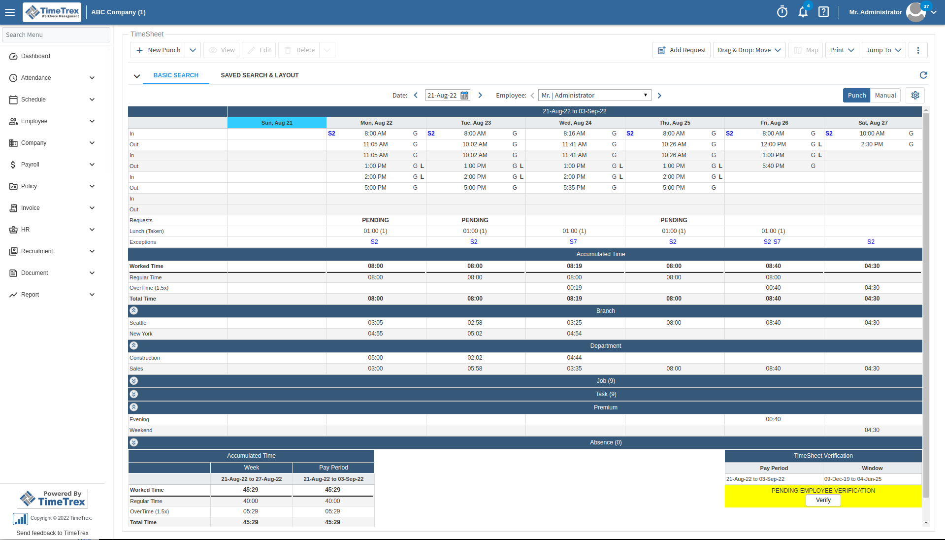Collapse the Premium section
The image size is (945, 540).
point(133,407)
